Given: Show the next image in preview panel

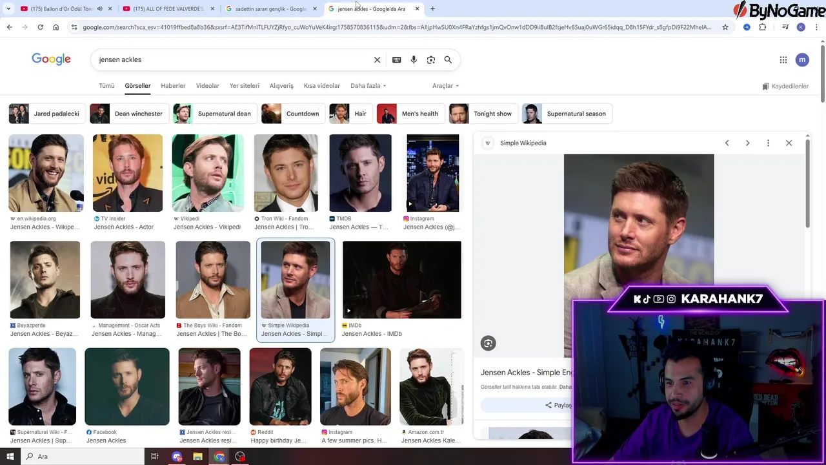Looking at the screenshot, I should coord(747,143).
